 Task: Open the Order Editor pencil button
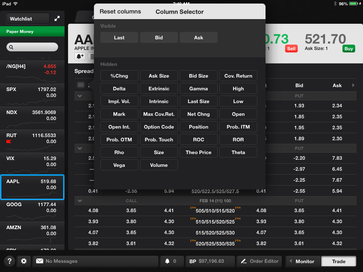click(x=259, y=261)
